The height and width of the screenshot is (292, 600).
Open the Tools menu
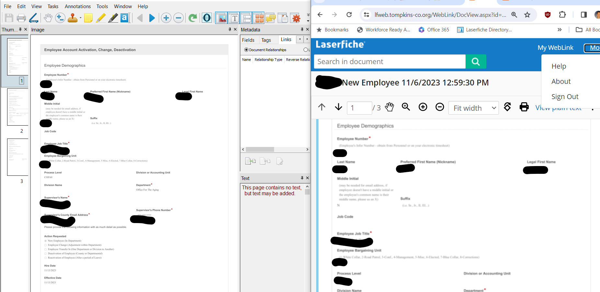pos(102,6)
